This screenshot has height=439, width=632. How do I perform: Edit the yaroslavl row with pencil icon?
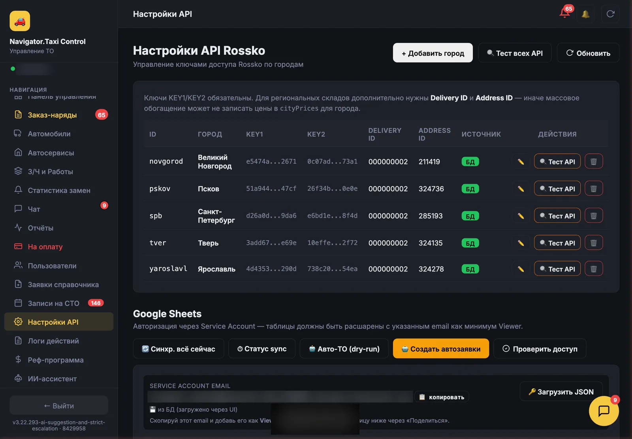[521, 269]
